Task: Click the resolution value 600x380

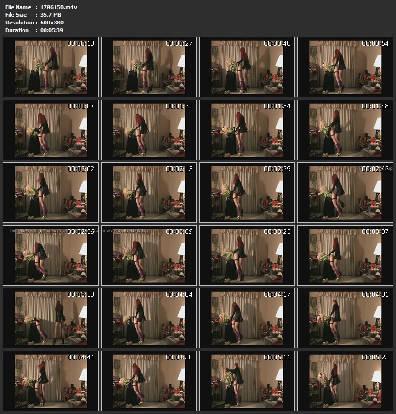Action: tap(52, 23)
